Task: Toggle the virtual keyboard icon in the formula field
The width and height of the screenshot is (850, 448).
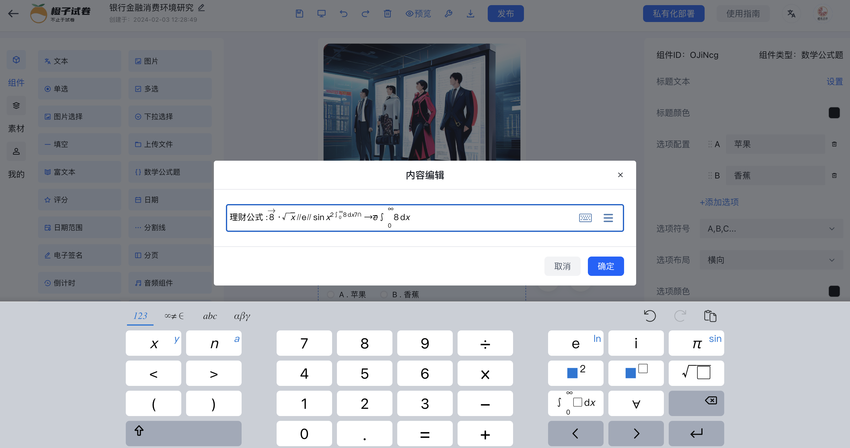Action: click(x=585, y=218)
